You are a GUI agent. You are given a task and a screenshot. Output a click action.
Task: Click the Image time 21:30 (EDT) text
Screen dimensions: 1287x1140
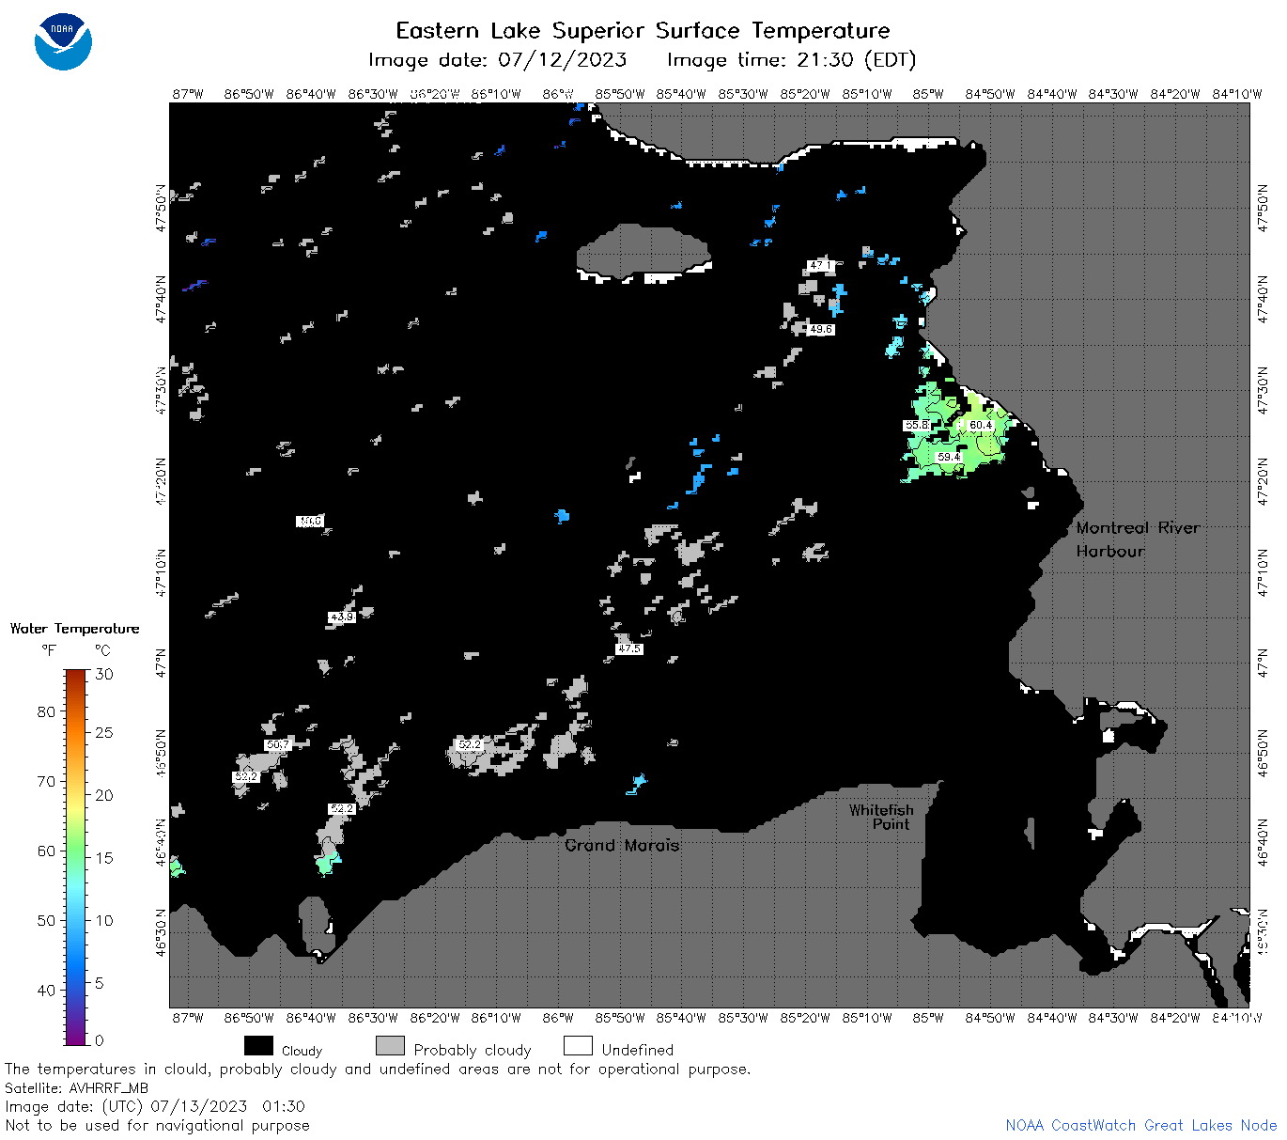tap(791, 60)
